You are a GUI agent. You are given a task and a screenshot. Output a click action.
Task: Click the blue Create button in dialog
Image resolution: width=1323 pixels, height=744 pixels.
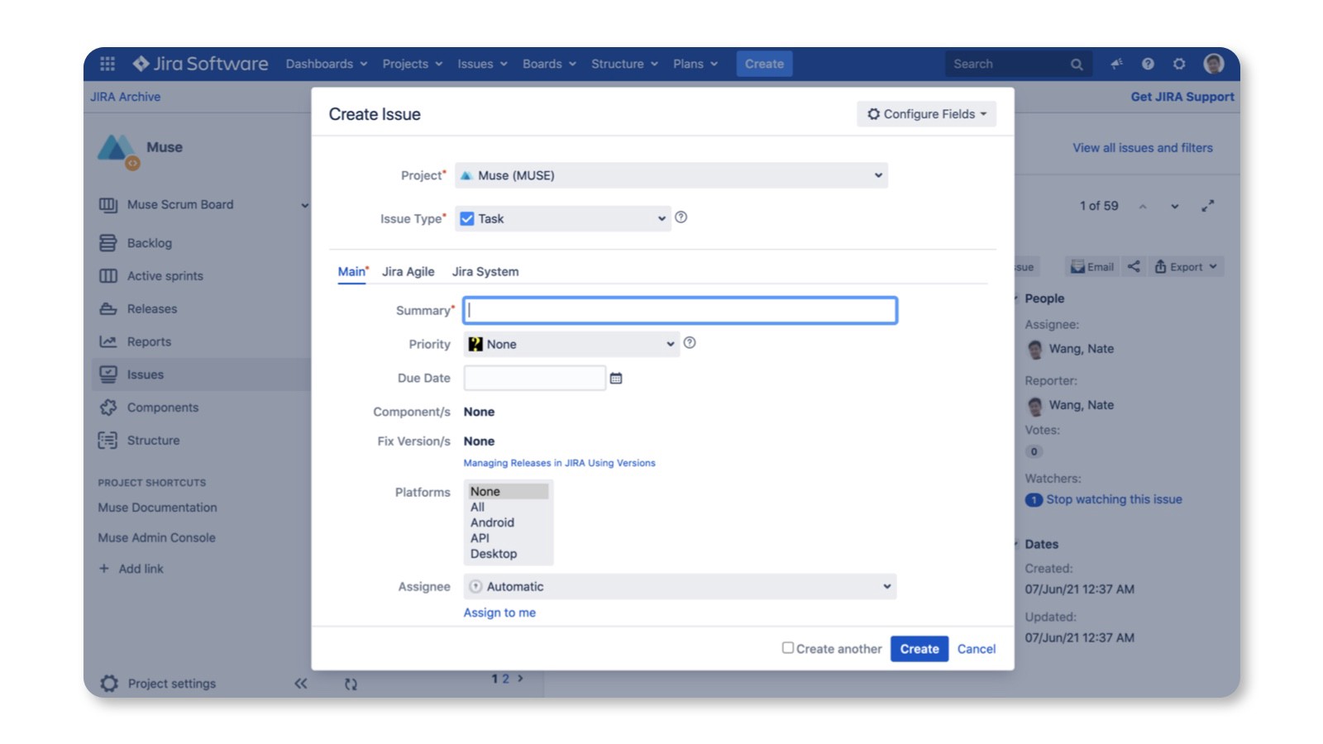pyautogui.click(x=919, y=649)
